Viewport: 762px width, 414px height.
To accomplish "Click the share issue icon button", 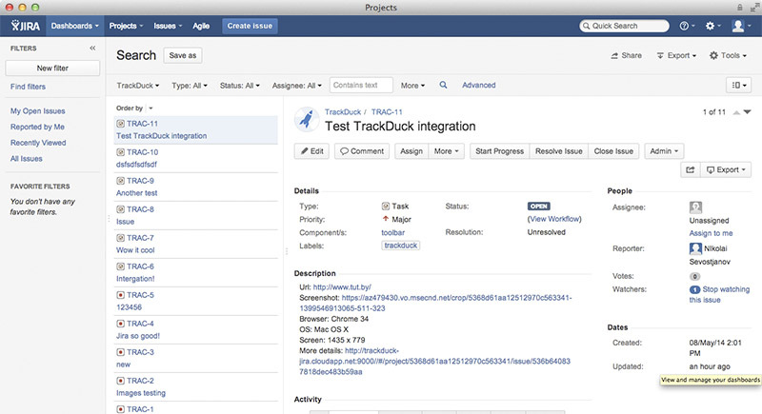I will click(690, 169).
